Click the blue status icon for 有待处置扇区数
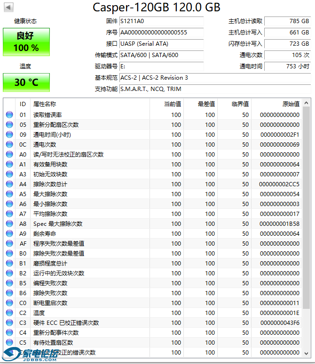 [x=9, y=342]
